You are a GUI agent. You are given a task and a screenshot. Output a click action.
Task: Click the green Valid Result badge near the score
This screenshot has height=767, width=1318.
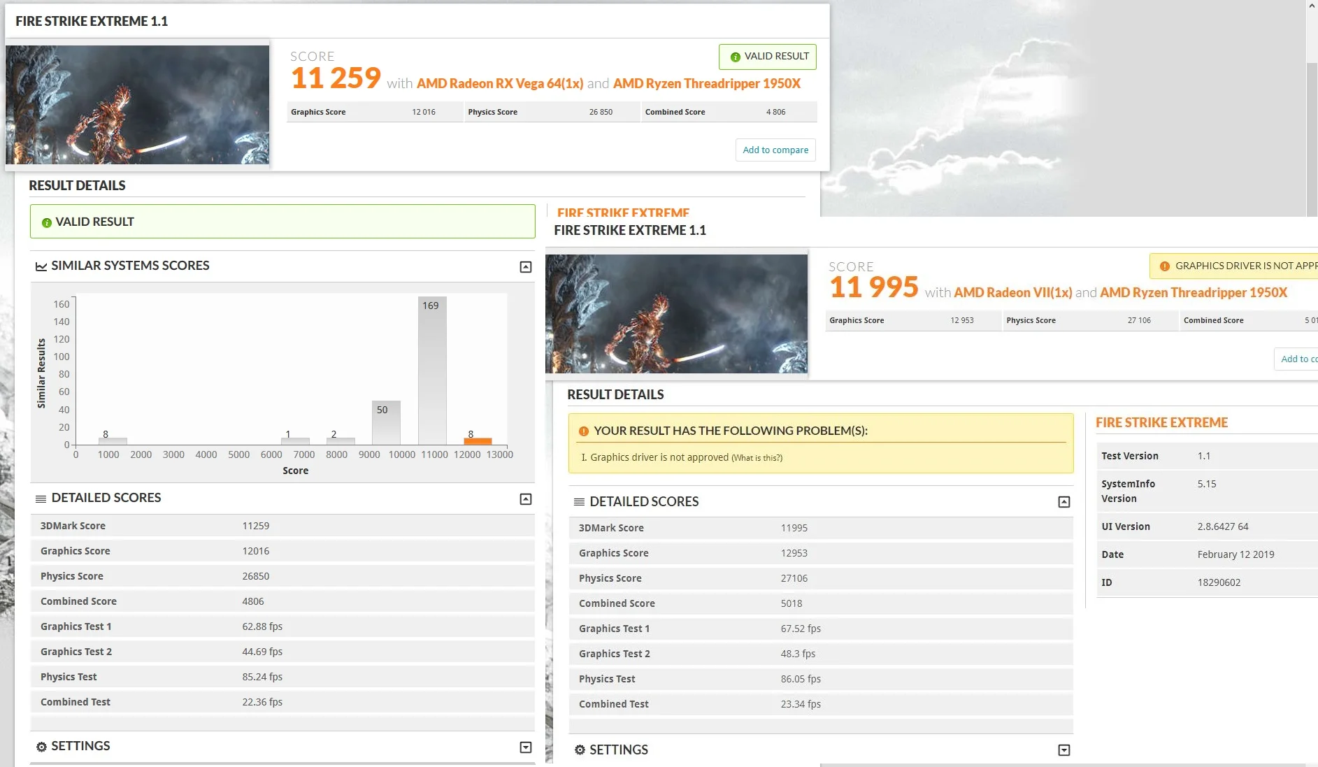(768, 57)
